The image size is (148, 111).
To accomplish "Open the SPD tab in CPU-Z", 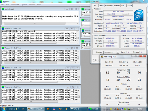I will point(123,6).
